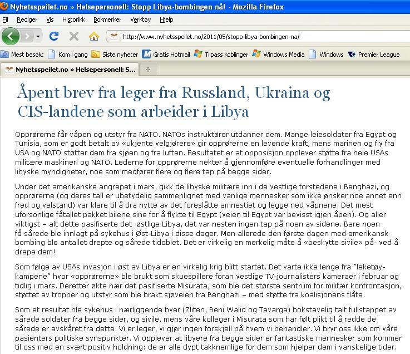Click the paragraph starting 'Som et resultat ble sykehus'

[x=208, y=328]
